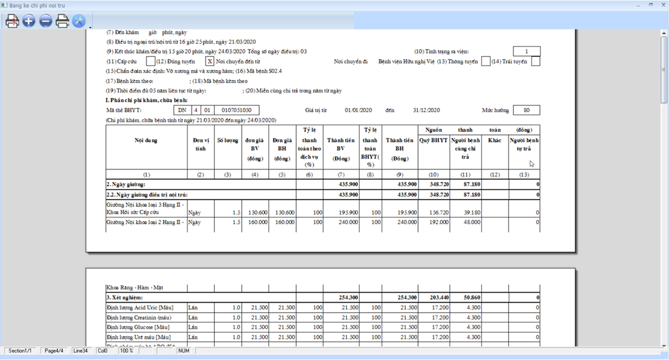Click the NUM status indicator
Image resolution: width=669 pixels, height=360 pixels.
tap(183, 351)
